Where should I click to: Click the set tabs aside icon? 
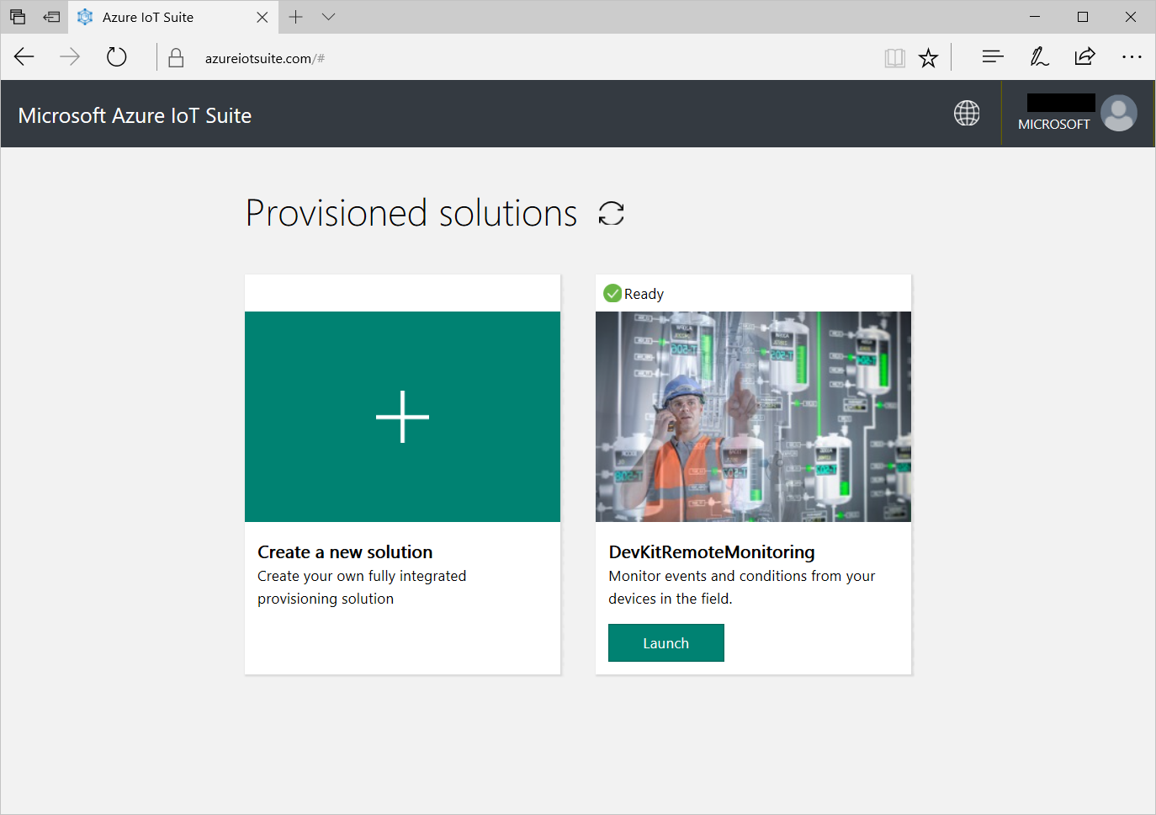point(51,17)
